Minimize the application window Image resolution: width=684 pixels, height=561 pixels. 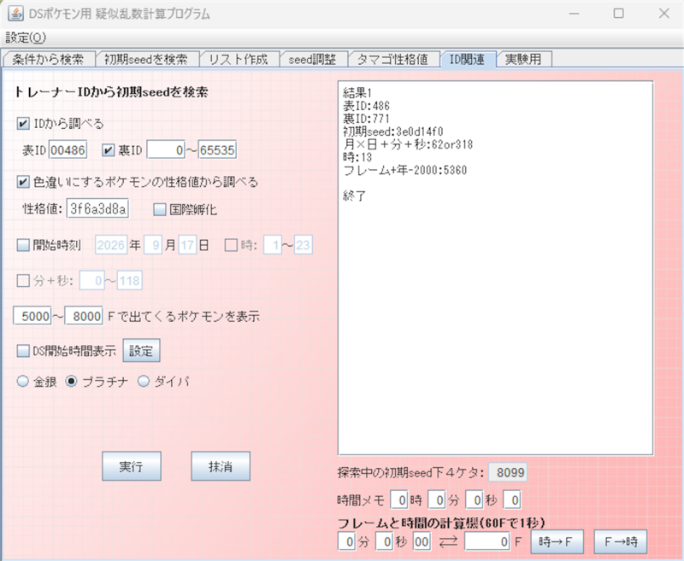pos(574,14)
